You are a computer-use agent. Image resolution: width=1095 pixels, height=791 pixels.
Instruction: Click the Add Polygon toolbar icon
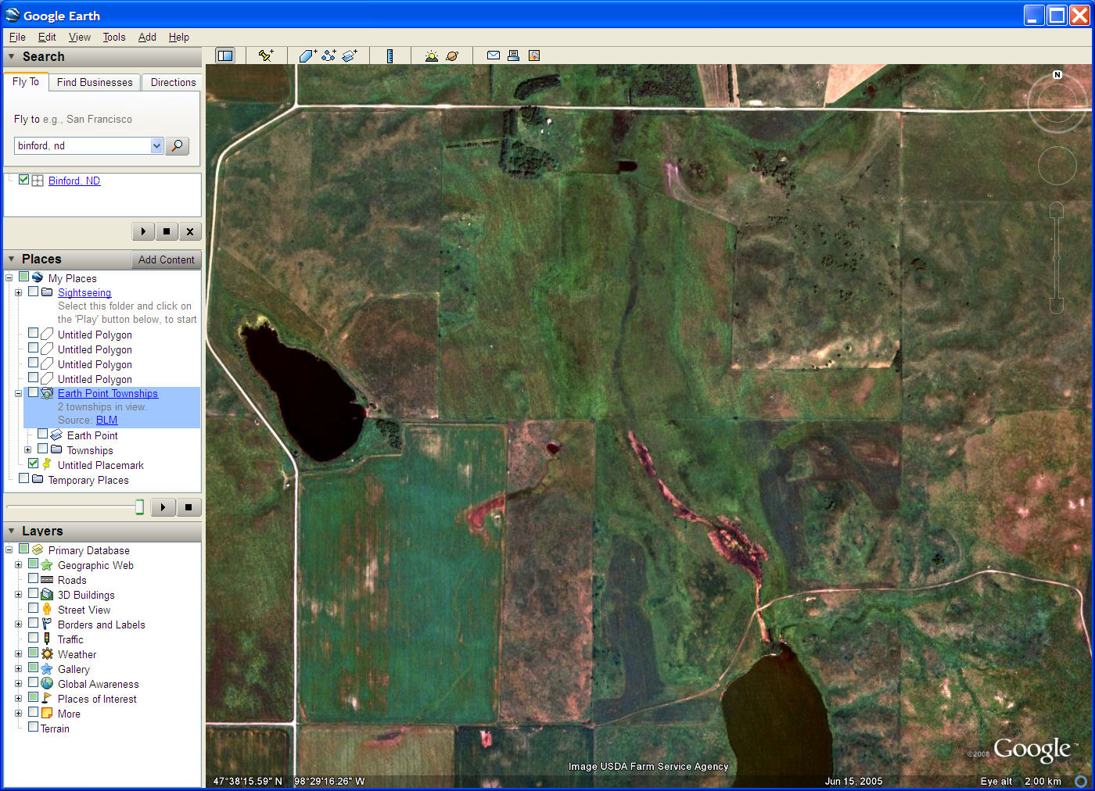[307, 55]
